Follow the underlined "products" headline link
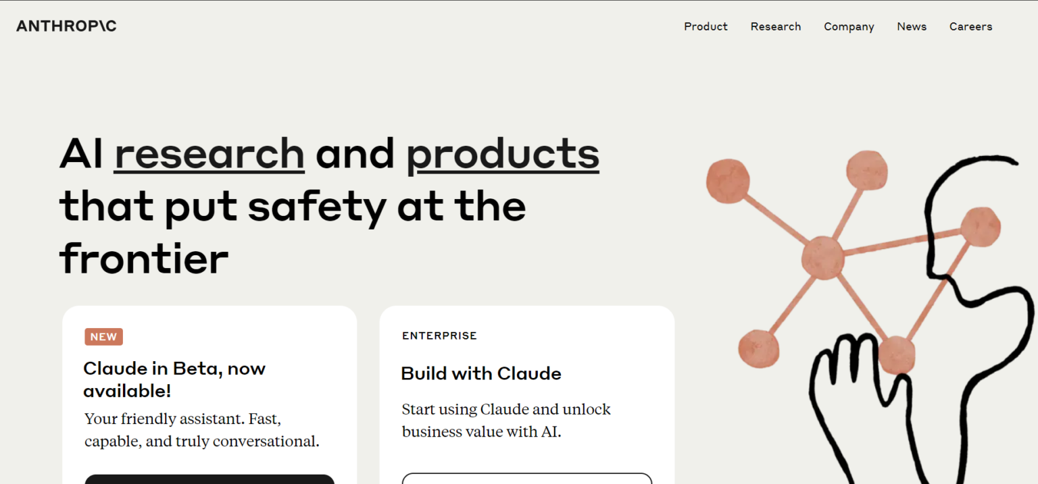This screenshot has height=484, width=1038. 502,153
